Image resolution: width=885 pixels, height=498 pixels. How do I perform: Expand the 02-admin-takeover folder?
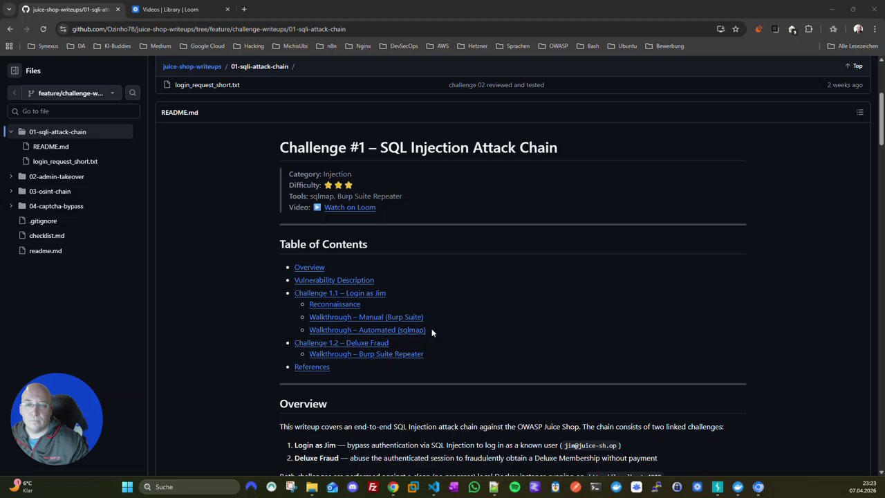(11, 176)
